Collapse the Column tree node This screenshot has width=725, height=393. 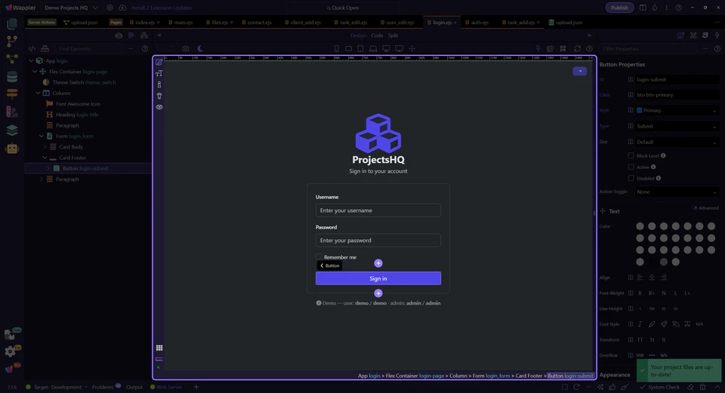pyautogui.click(x=38, y=93)
